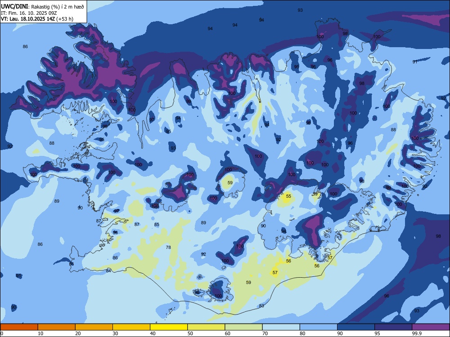Pick the 80–90 light blue legend swatch
The width and height of the screenshot is (450, 337).
319,327
